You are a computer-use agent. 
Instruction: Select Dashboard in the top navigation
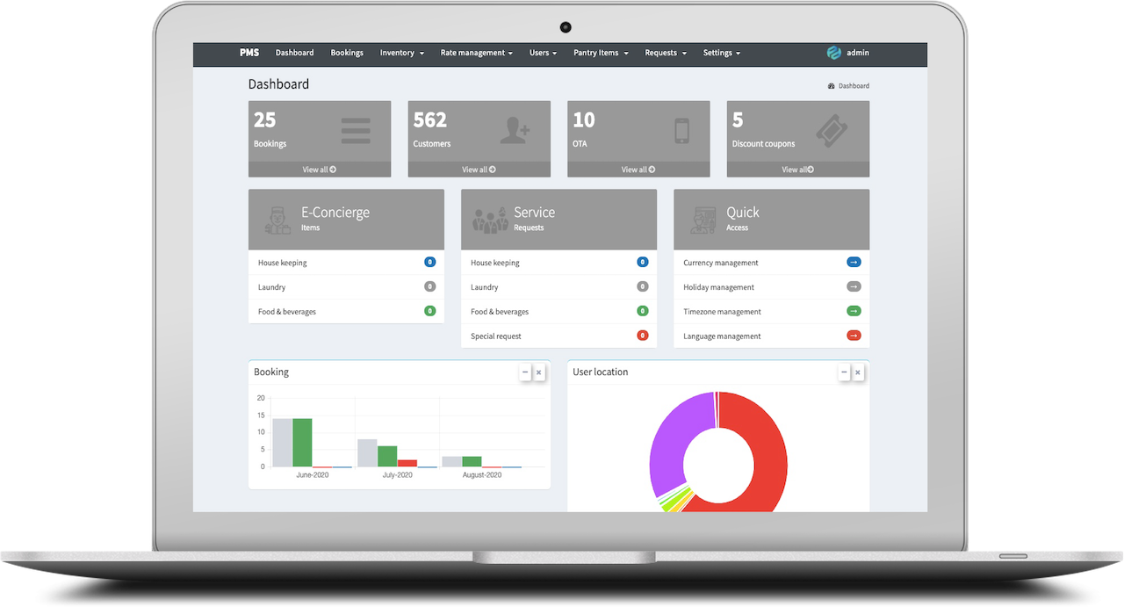(x=294, y=53)
